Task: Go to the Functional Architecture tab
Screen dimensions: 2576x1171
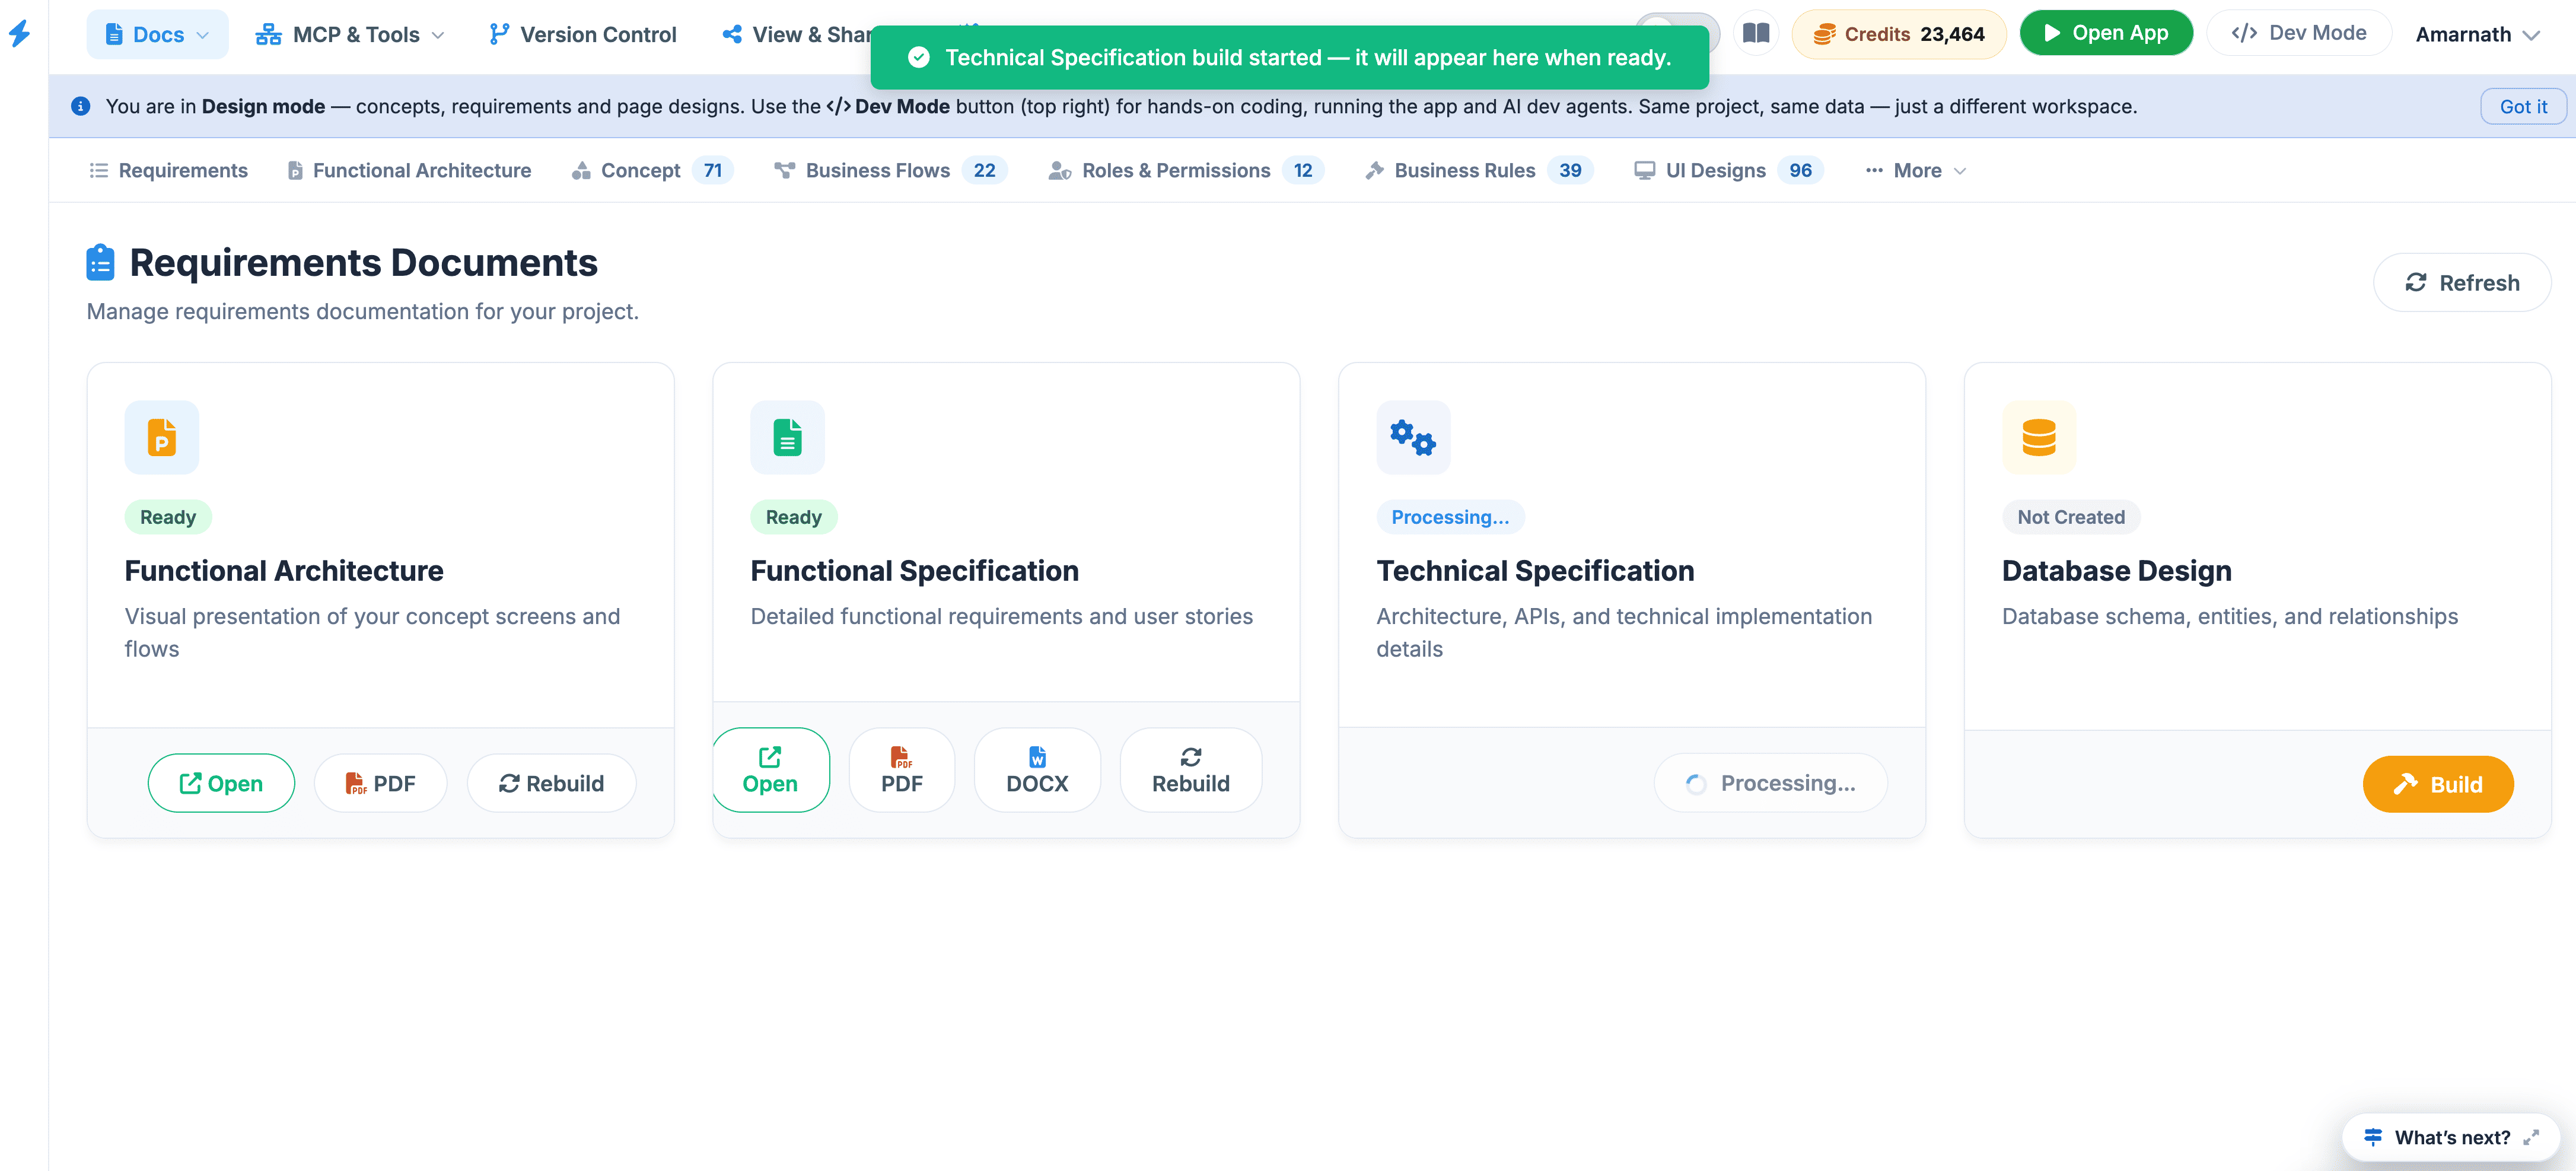Action: coord(409,170)
